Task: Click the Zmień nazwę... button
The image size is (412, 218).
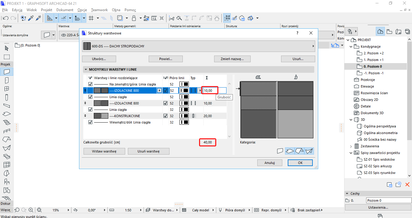Action: (232, 59)
